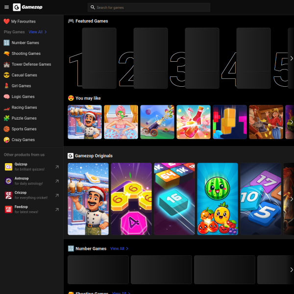Click the puzzle piece icon
Screen dimensions: 294x294
click(6, 118)
